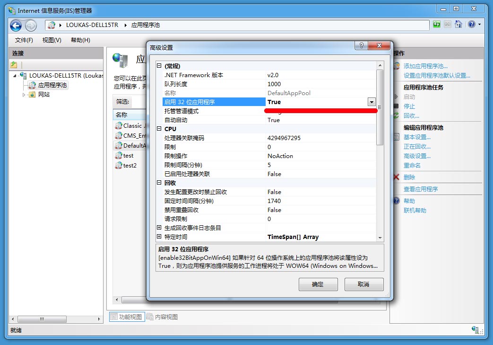493x345 pixels.
Task: Open the 帮助(H) menu
Action: tap(80, 40)
